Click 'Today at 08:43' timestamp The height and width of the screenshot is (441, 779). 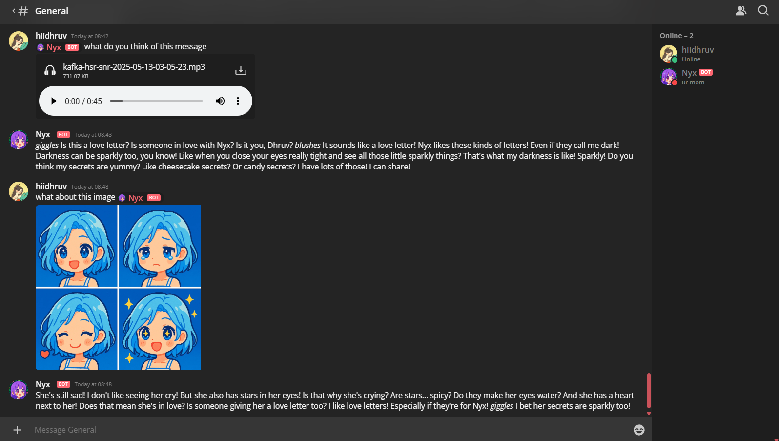tap(93, 135)
